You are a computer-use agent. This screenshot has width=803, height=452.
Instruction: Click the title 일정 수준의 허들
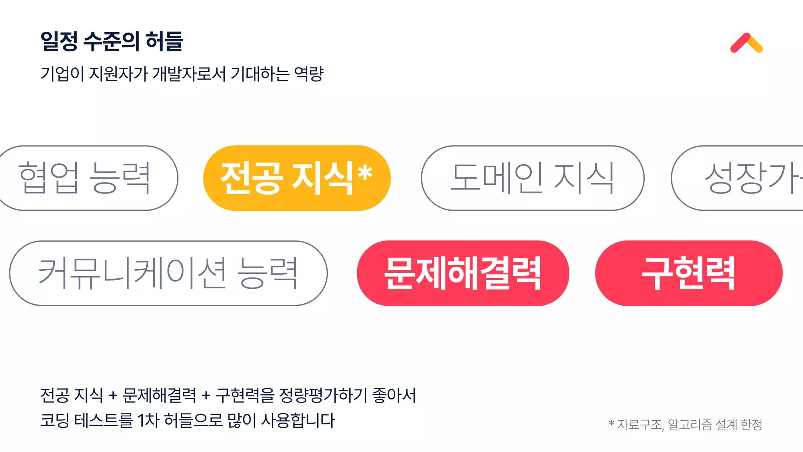112,41
